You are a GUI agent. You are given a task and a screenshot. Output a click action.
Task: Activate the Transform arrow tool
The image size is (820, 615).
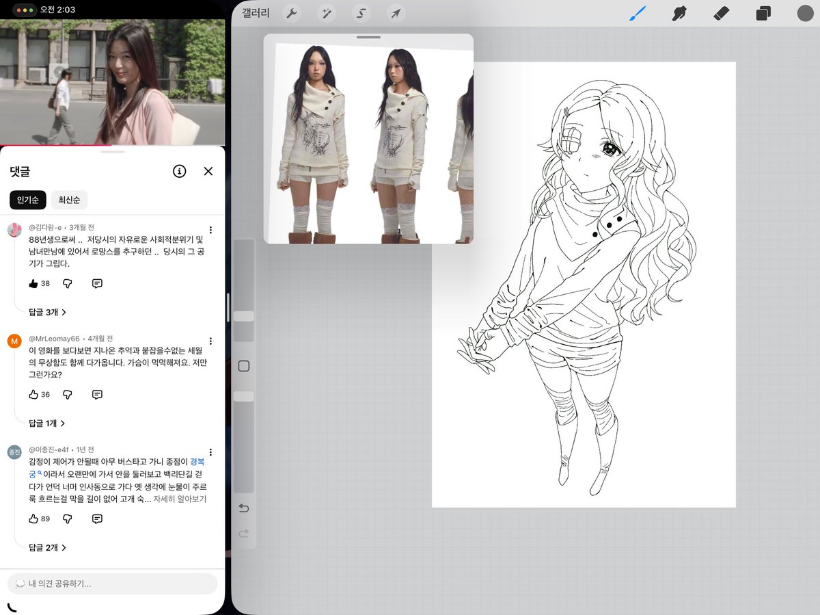click(396, 14)
